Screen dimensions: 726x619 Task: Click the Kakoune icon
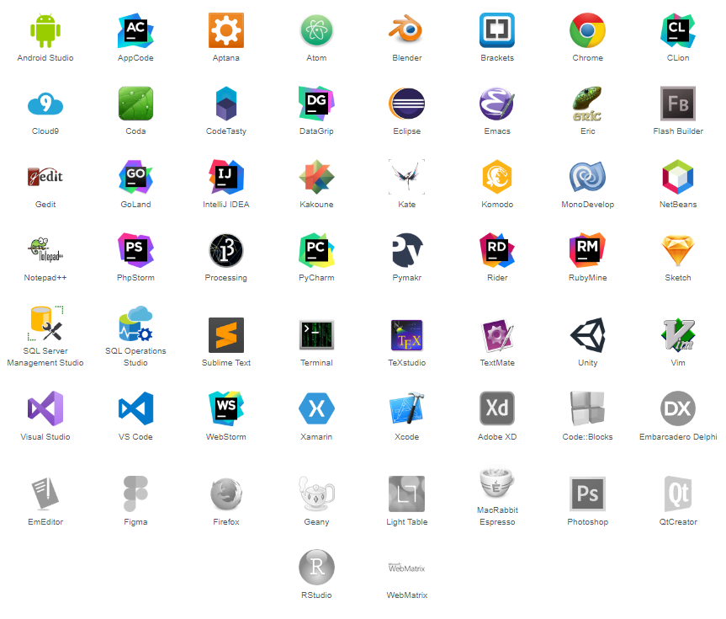pyautogui.click(x=316, y=177)
